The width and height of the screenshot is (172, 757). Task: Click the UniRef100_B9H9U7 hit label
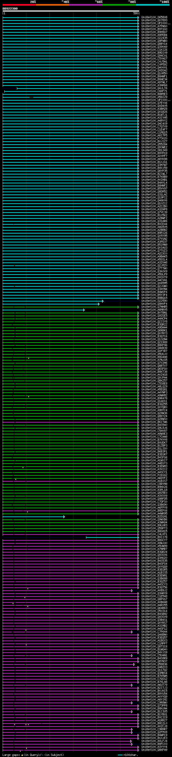click(x=154, y=32)
